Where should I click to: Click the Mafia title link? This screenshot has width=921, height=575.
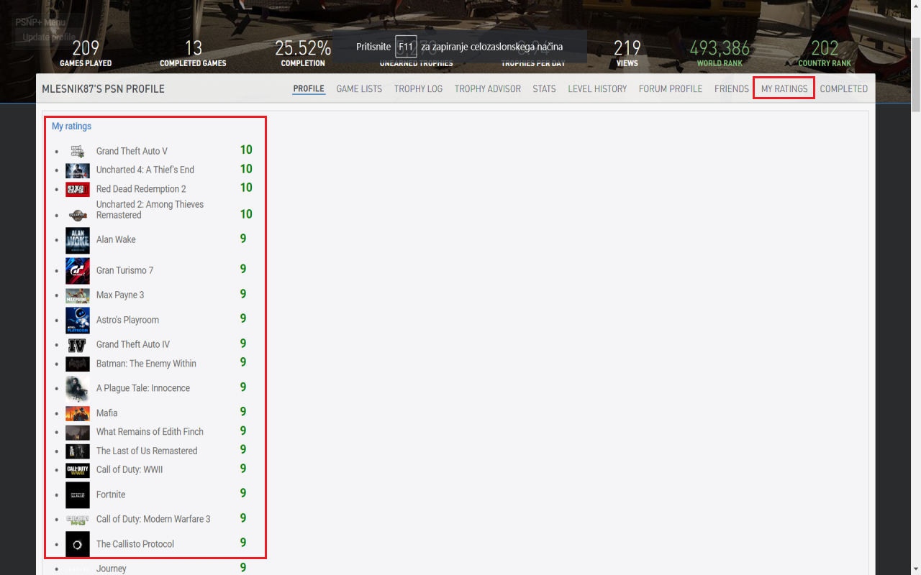[x=106, y=413]
